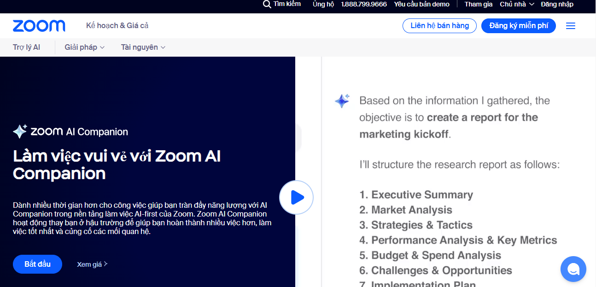Click the Tham gia link

[x=479, y=4]
